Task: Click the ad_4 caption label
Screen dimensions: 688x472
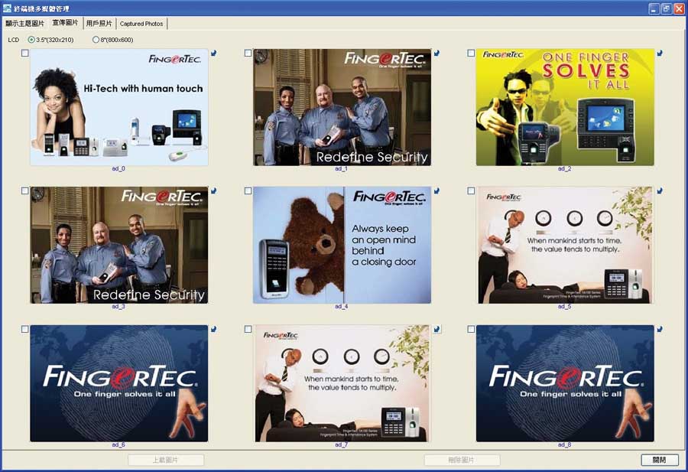Action: pos(342,307)
